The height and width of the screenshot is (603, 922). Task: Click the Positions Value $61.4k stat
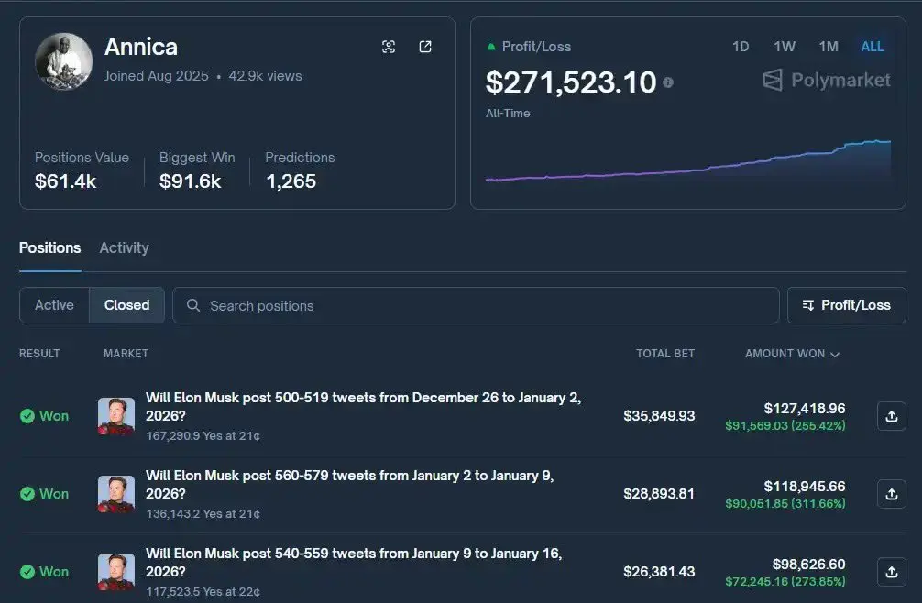click(x=82, y=170)
